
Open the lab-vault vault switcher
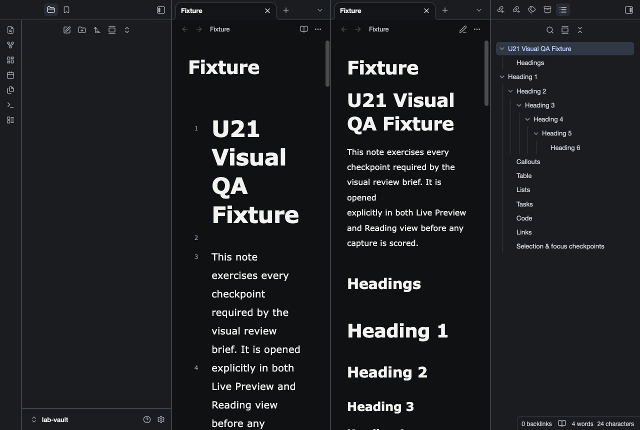pyautogui.click(x=50, y=419)
